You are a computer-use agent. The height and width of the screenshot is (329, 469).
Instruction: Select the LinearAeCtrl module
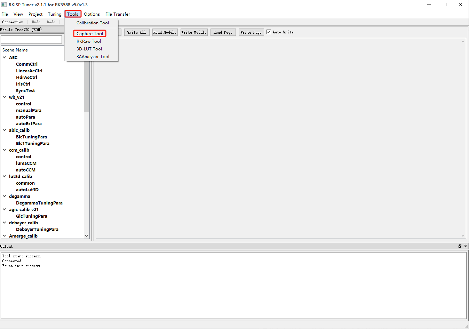point(29,71)
